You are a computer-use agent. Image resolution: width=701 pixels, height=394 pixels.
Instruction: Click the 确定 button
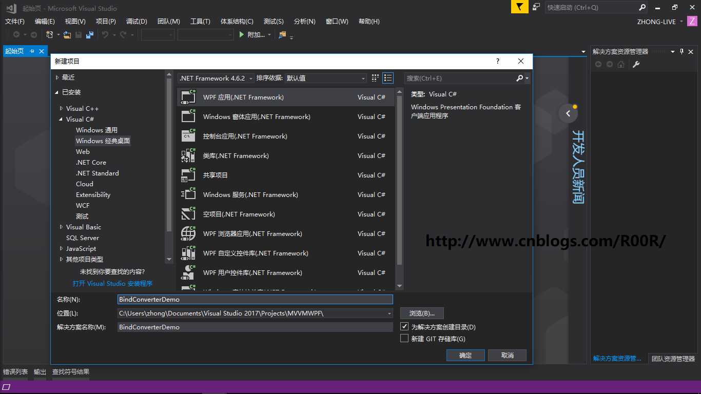tap(465, 355)
